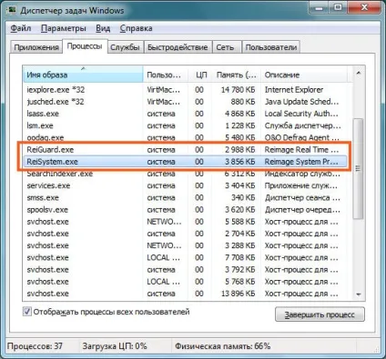Select svchost.exe using 7 708 КБ
The height and width of the screenshot is (359, 386).
(x=186, y=257)
